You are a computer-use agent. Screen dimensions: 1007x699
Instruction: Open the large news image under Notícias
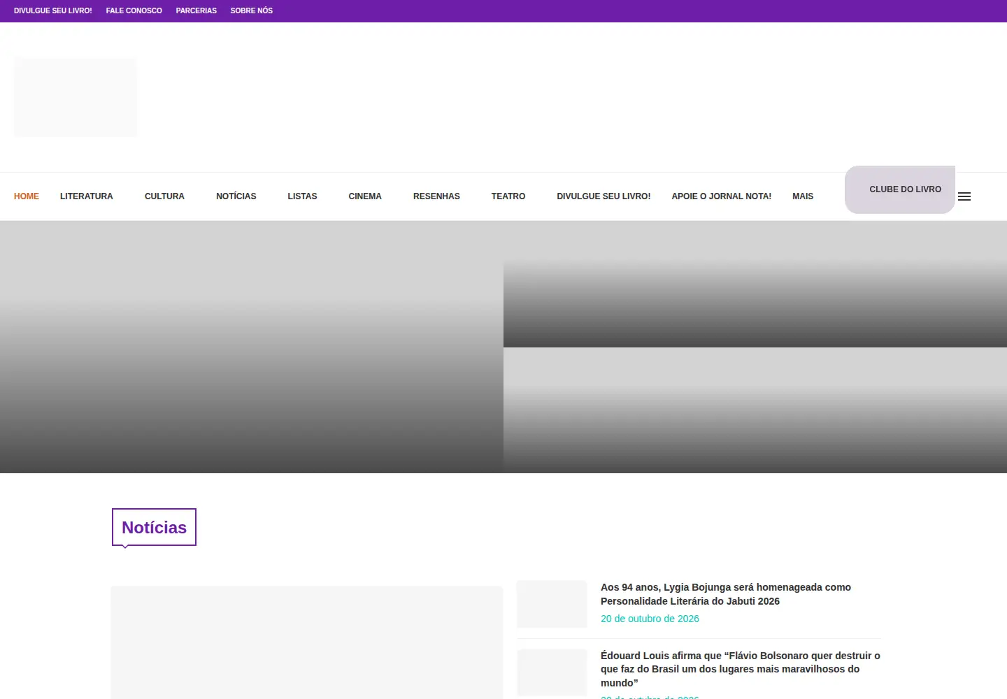[307, 642]
